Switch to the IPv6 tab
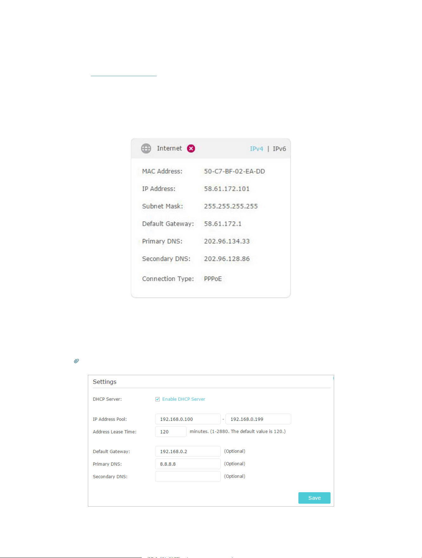 pyautogui.click(x=279, y=149)
